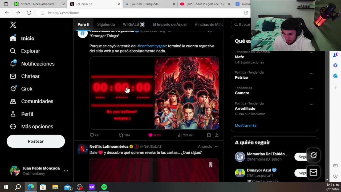View analytics of the Stranger Things post
The height and width of the screenshot is (192, 341).
[x=185, y=135]
